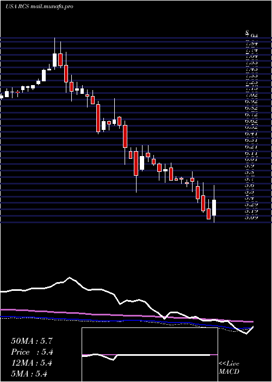This screenshot has width=272, height=382.
Task: Click the 'USA RCS mail.munafa.pro' chart title
Action: tap(39, 7)
